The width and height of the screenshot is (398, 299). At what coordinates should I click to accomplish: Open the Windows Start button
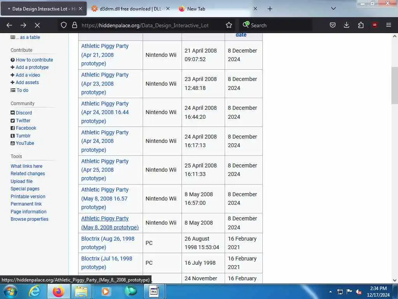(10, 291)
